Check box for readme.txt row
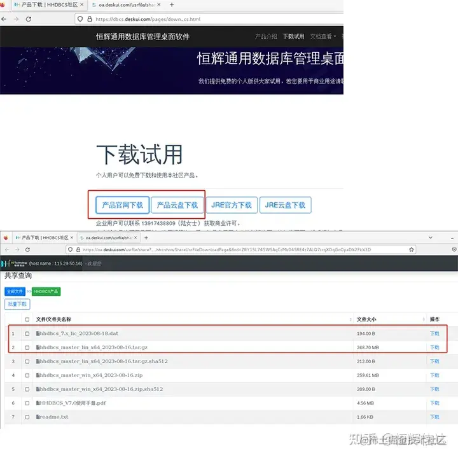This screenshot has width=458, height=458. pos(27,417)
